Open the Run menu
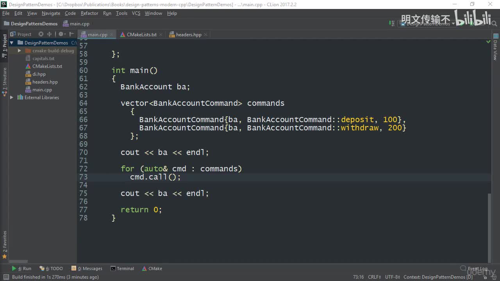 coord(107,13)
